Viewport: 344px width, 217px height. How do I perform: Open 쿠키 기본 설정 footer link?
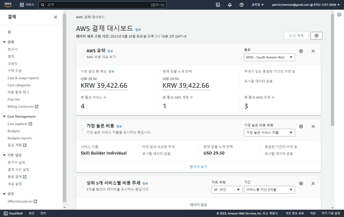(331, 213)
